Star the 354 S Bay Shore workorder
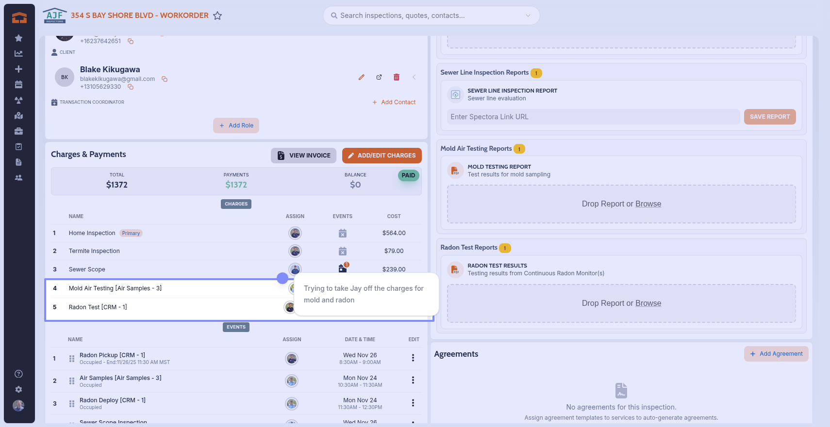Screen dimensions: 830x427 tap(217, 16)
